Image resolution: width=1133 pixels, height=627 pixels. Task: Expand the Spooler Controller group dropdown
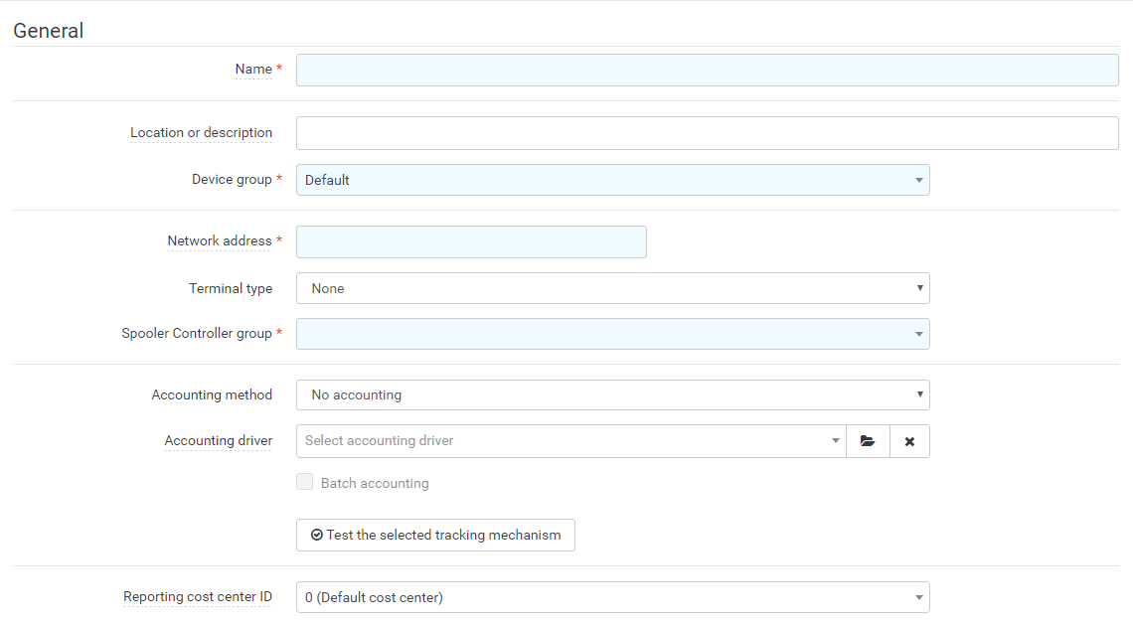[x=612, y=334]
